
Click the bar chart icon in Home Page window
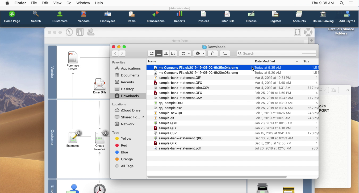[x=80, y=32]
